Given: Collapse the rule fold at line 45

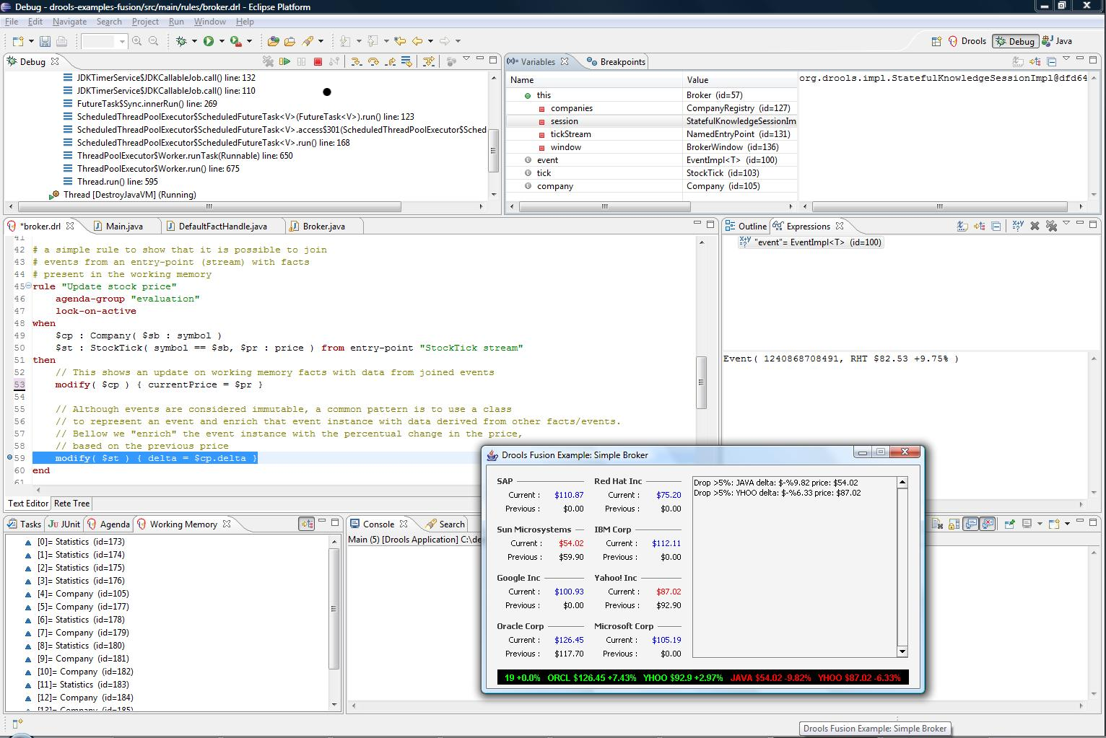Looking at the screenshot, I should [28, 286].
